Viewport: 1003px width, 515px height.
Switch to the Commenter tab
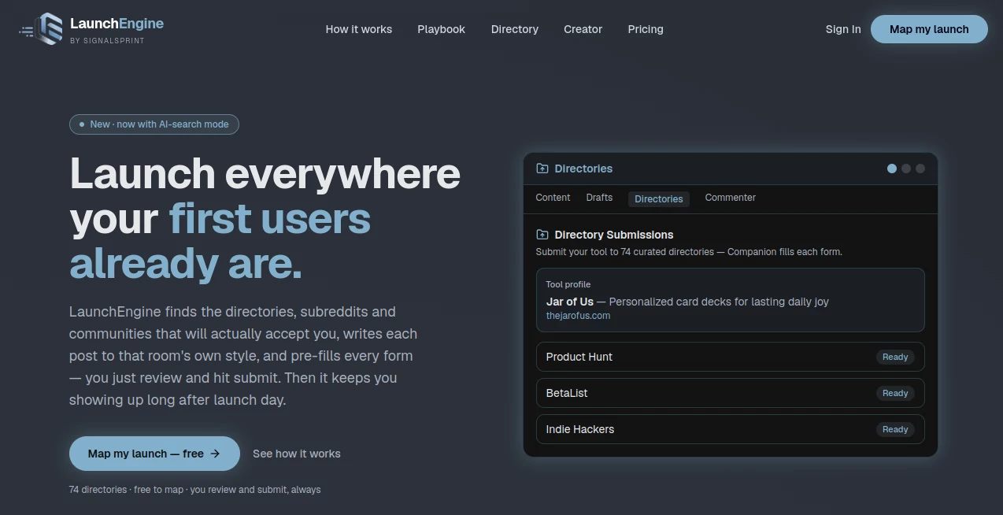click(x=731, y=198)
